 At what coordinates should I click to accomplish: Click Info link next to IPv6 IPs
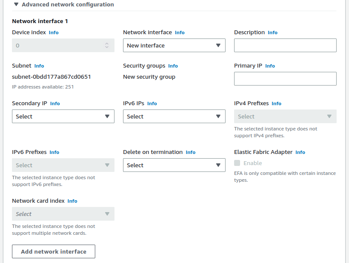pyautogui.click(x=152, y=103)
